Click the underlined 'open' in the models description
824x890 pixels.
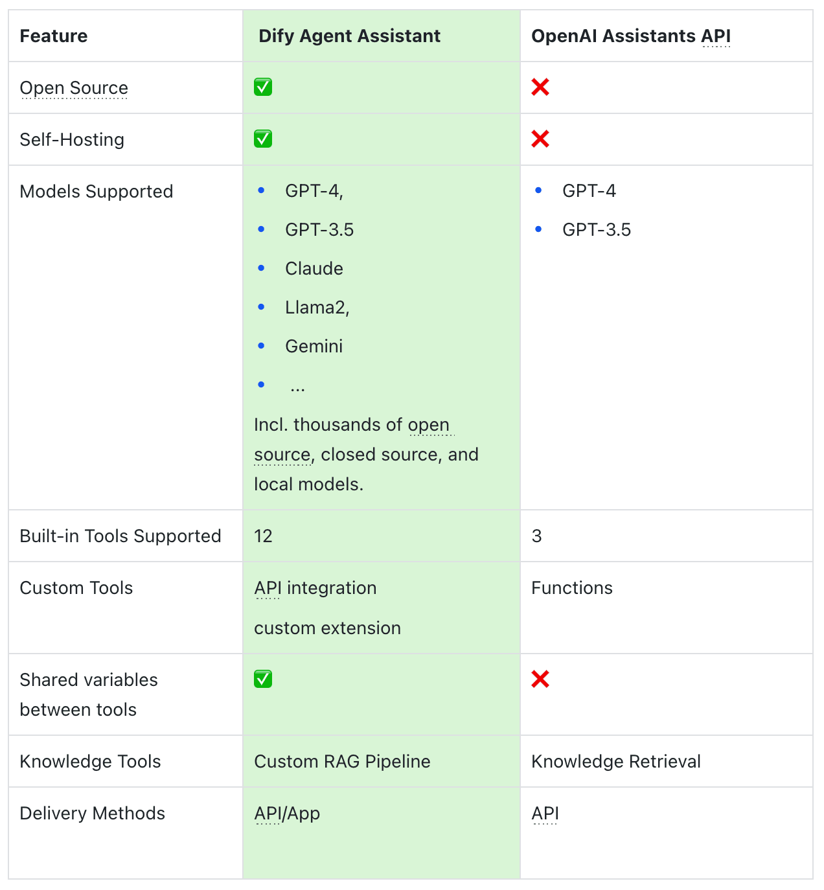click(428, 425)
